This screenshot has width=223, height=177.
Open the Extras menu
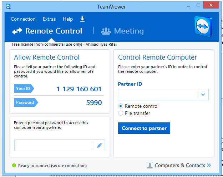coord(49,19)
